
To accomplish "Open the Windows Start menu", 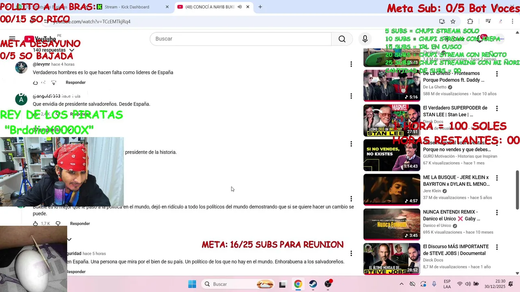I will pos(192,284).
